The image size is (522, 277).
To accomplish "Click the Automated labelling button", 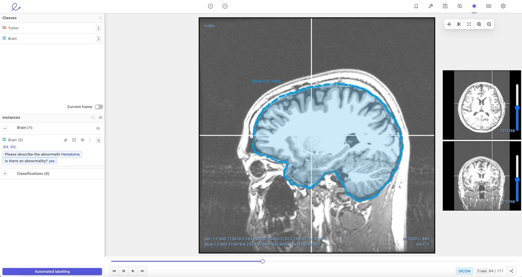I will pos(52,271).
